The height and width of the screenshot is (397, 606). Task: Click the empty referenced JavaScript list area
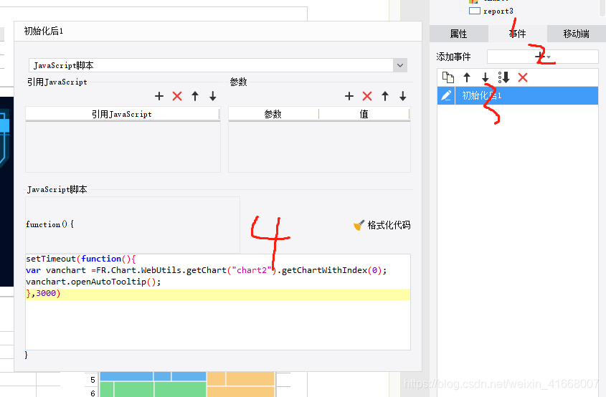point(123,147)
